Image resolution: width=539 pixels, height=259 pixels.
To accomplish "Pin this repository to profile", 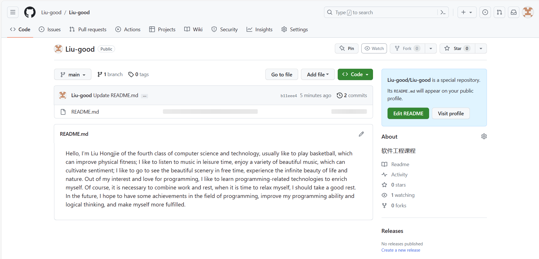I will pos(347,49).
